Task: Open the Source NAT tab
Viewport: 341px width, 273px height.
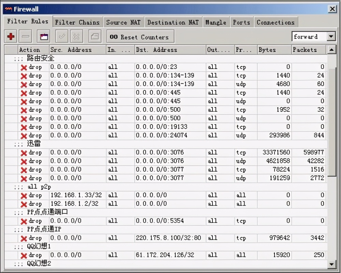Action: coord(123,23)
